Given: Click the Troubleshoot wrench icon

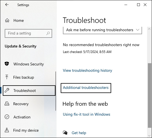Looking at the screenshot, I should tap(7, 90).
